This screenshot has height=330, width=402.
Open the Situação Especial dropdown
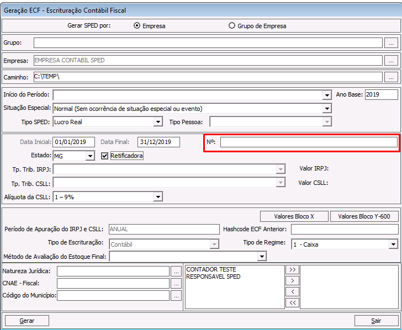pyautogui.click(x=327, y=109)
